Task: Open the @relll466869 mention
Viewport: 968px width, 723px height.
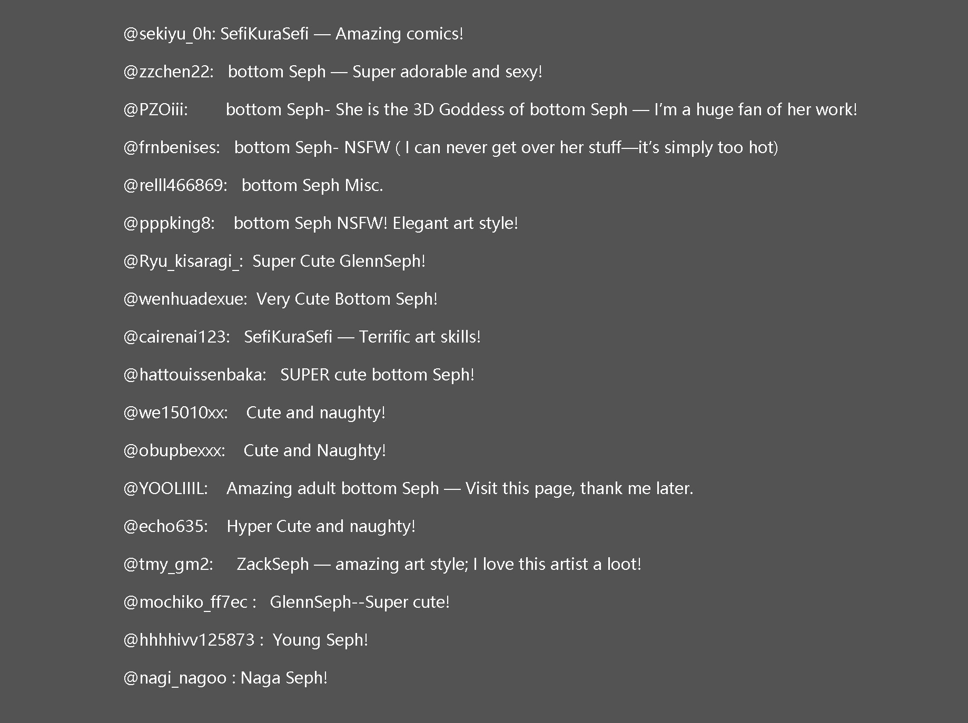Action: tap(174, 186)
